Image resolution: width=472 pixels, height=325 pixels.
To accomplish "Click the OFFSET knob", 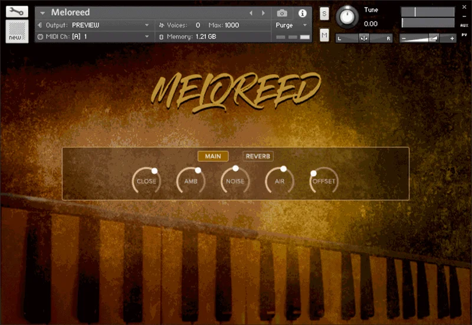I will [x=324, y=181].
